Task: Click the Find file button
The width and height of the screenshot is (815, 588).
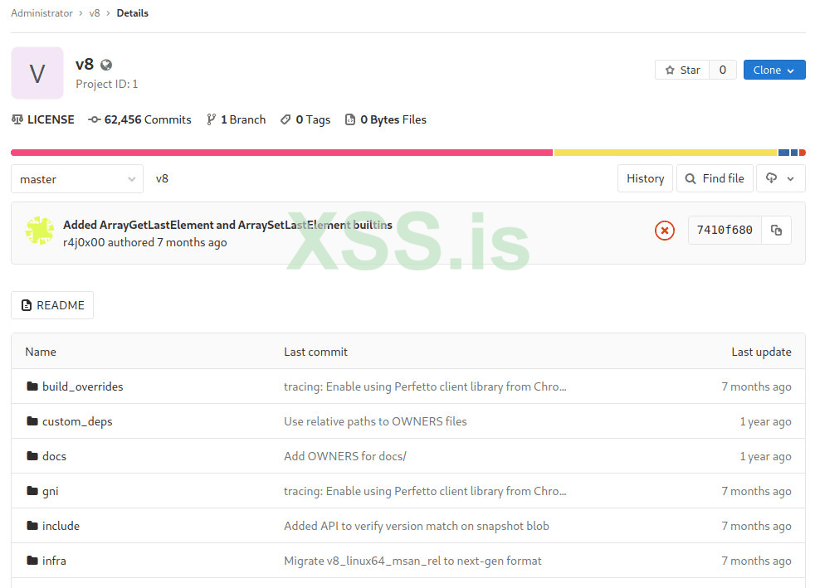Action: pyautogui.click(x=715, y=178)
